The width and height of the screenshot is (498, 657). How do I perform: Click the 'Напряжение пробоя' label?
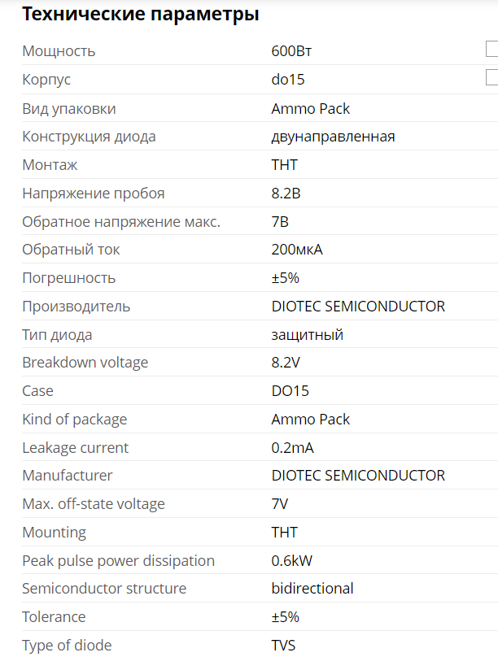click(x=94, y=194)
